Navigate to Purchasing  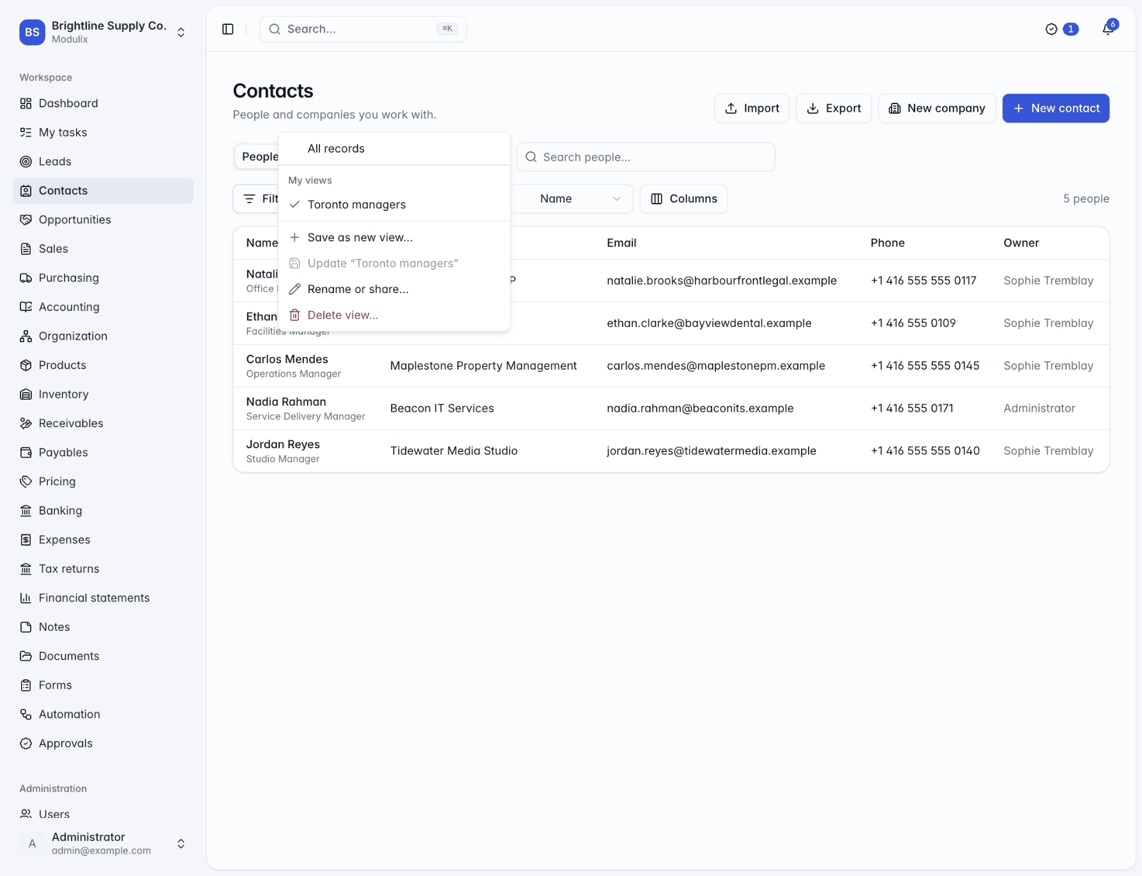pyautogui.click(x=103, y=278)
